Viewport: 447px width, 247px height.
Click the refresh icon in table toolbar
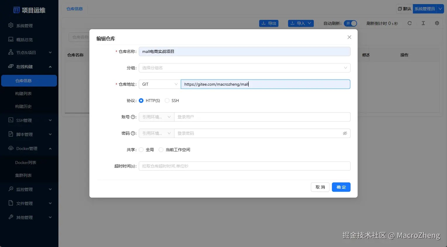410,23
